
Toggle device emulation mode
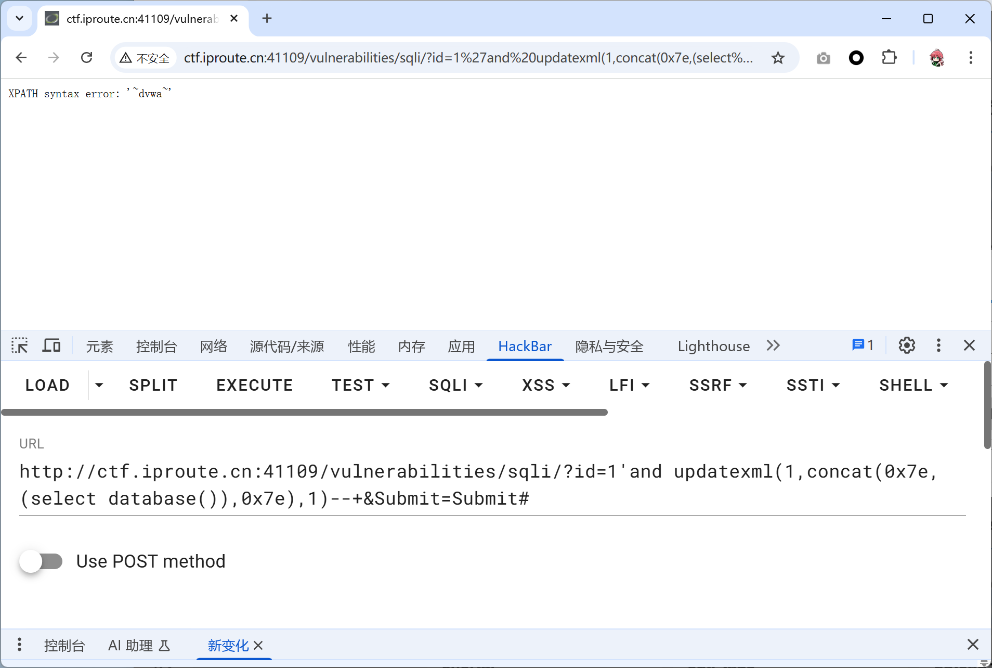tap(51, 345)
